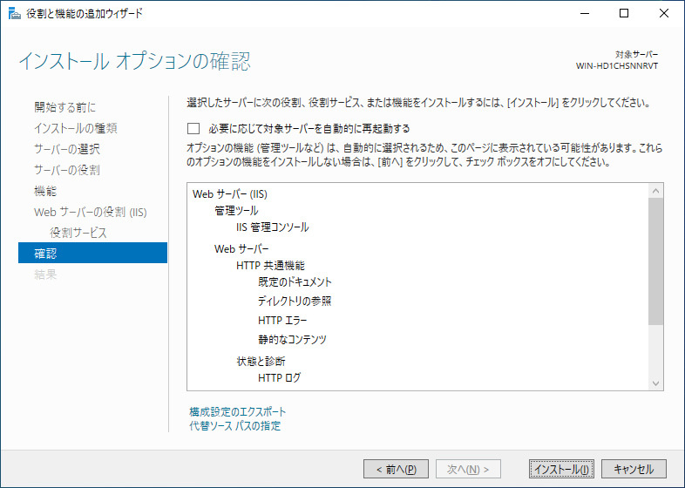Maximize the wizard window
The height and width of the screenshot is (488, 685).
[624, 14]
